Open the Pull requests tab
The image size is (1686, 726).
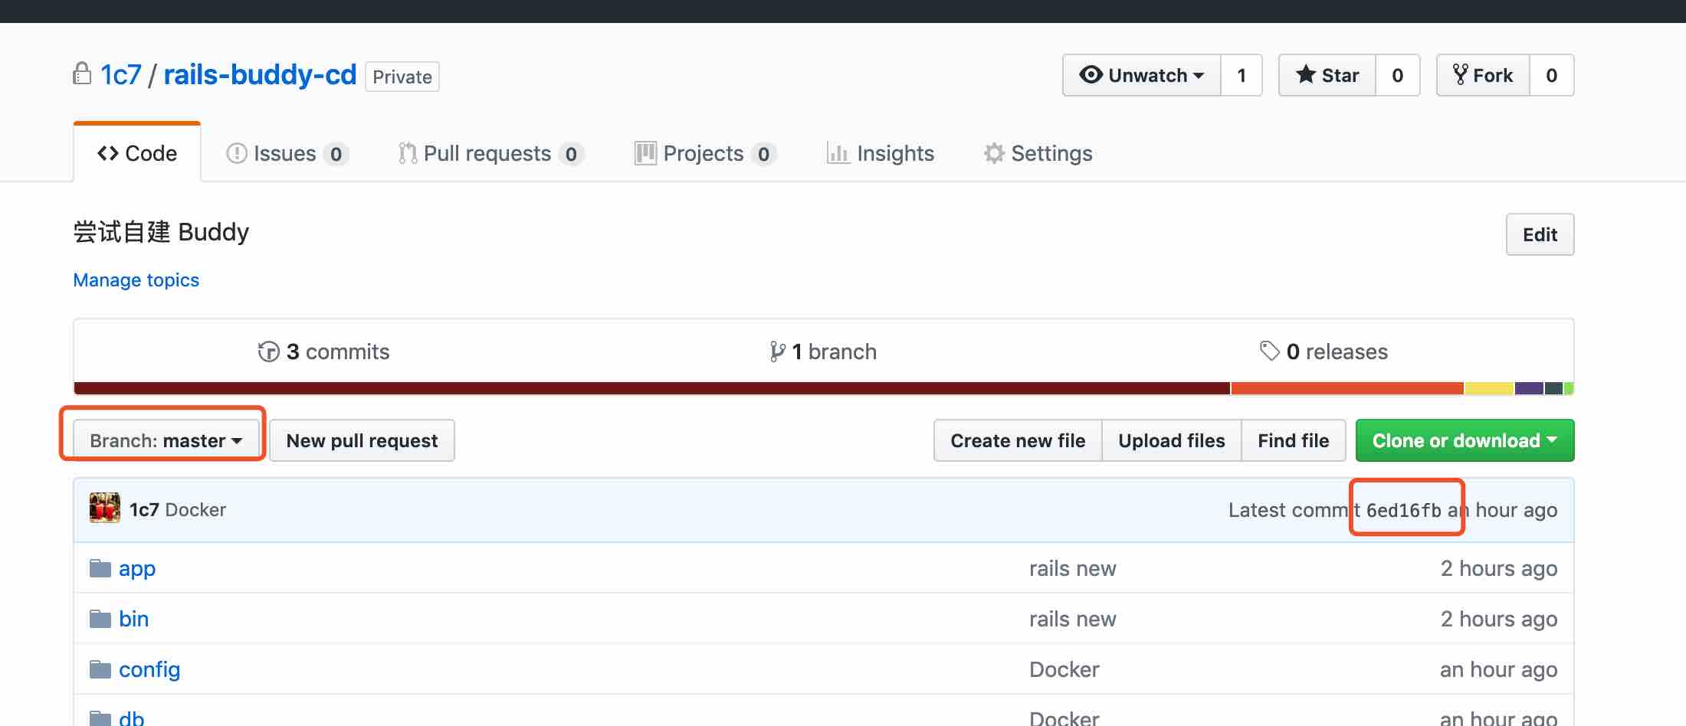coord(487,153)
